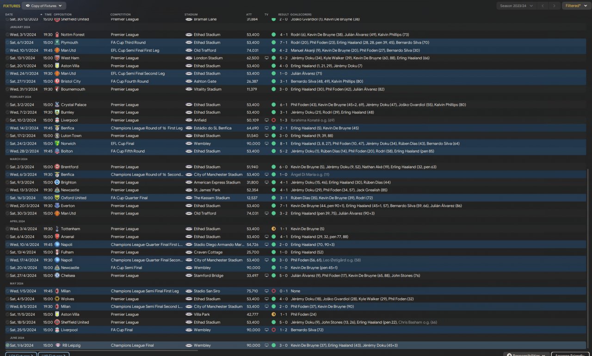Image resolution: width=592 pixels, height=356 pixels.
Task: Go to the previous season with left arrow
Action: pos(543,6)
